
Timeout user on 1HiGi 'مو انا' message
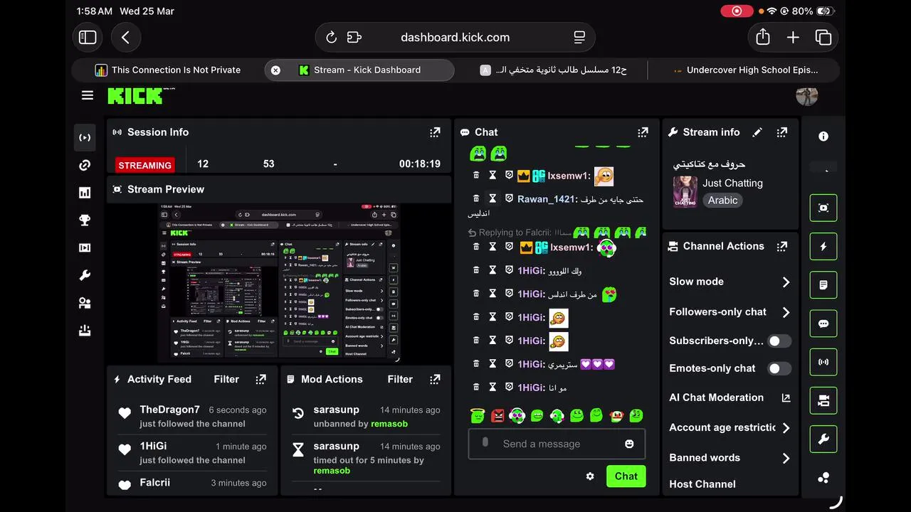tap(493, 388)
